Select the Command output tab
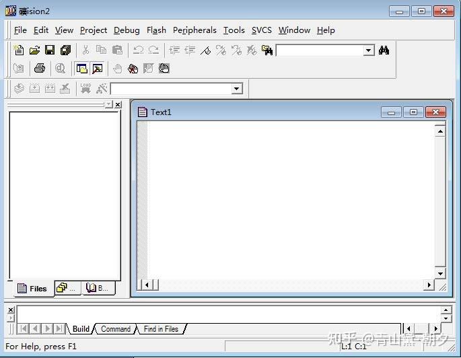This screenshot has width=461, height=358. (x=116, y=328)
